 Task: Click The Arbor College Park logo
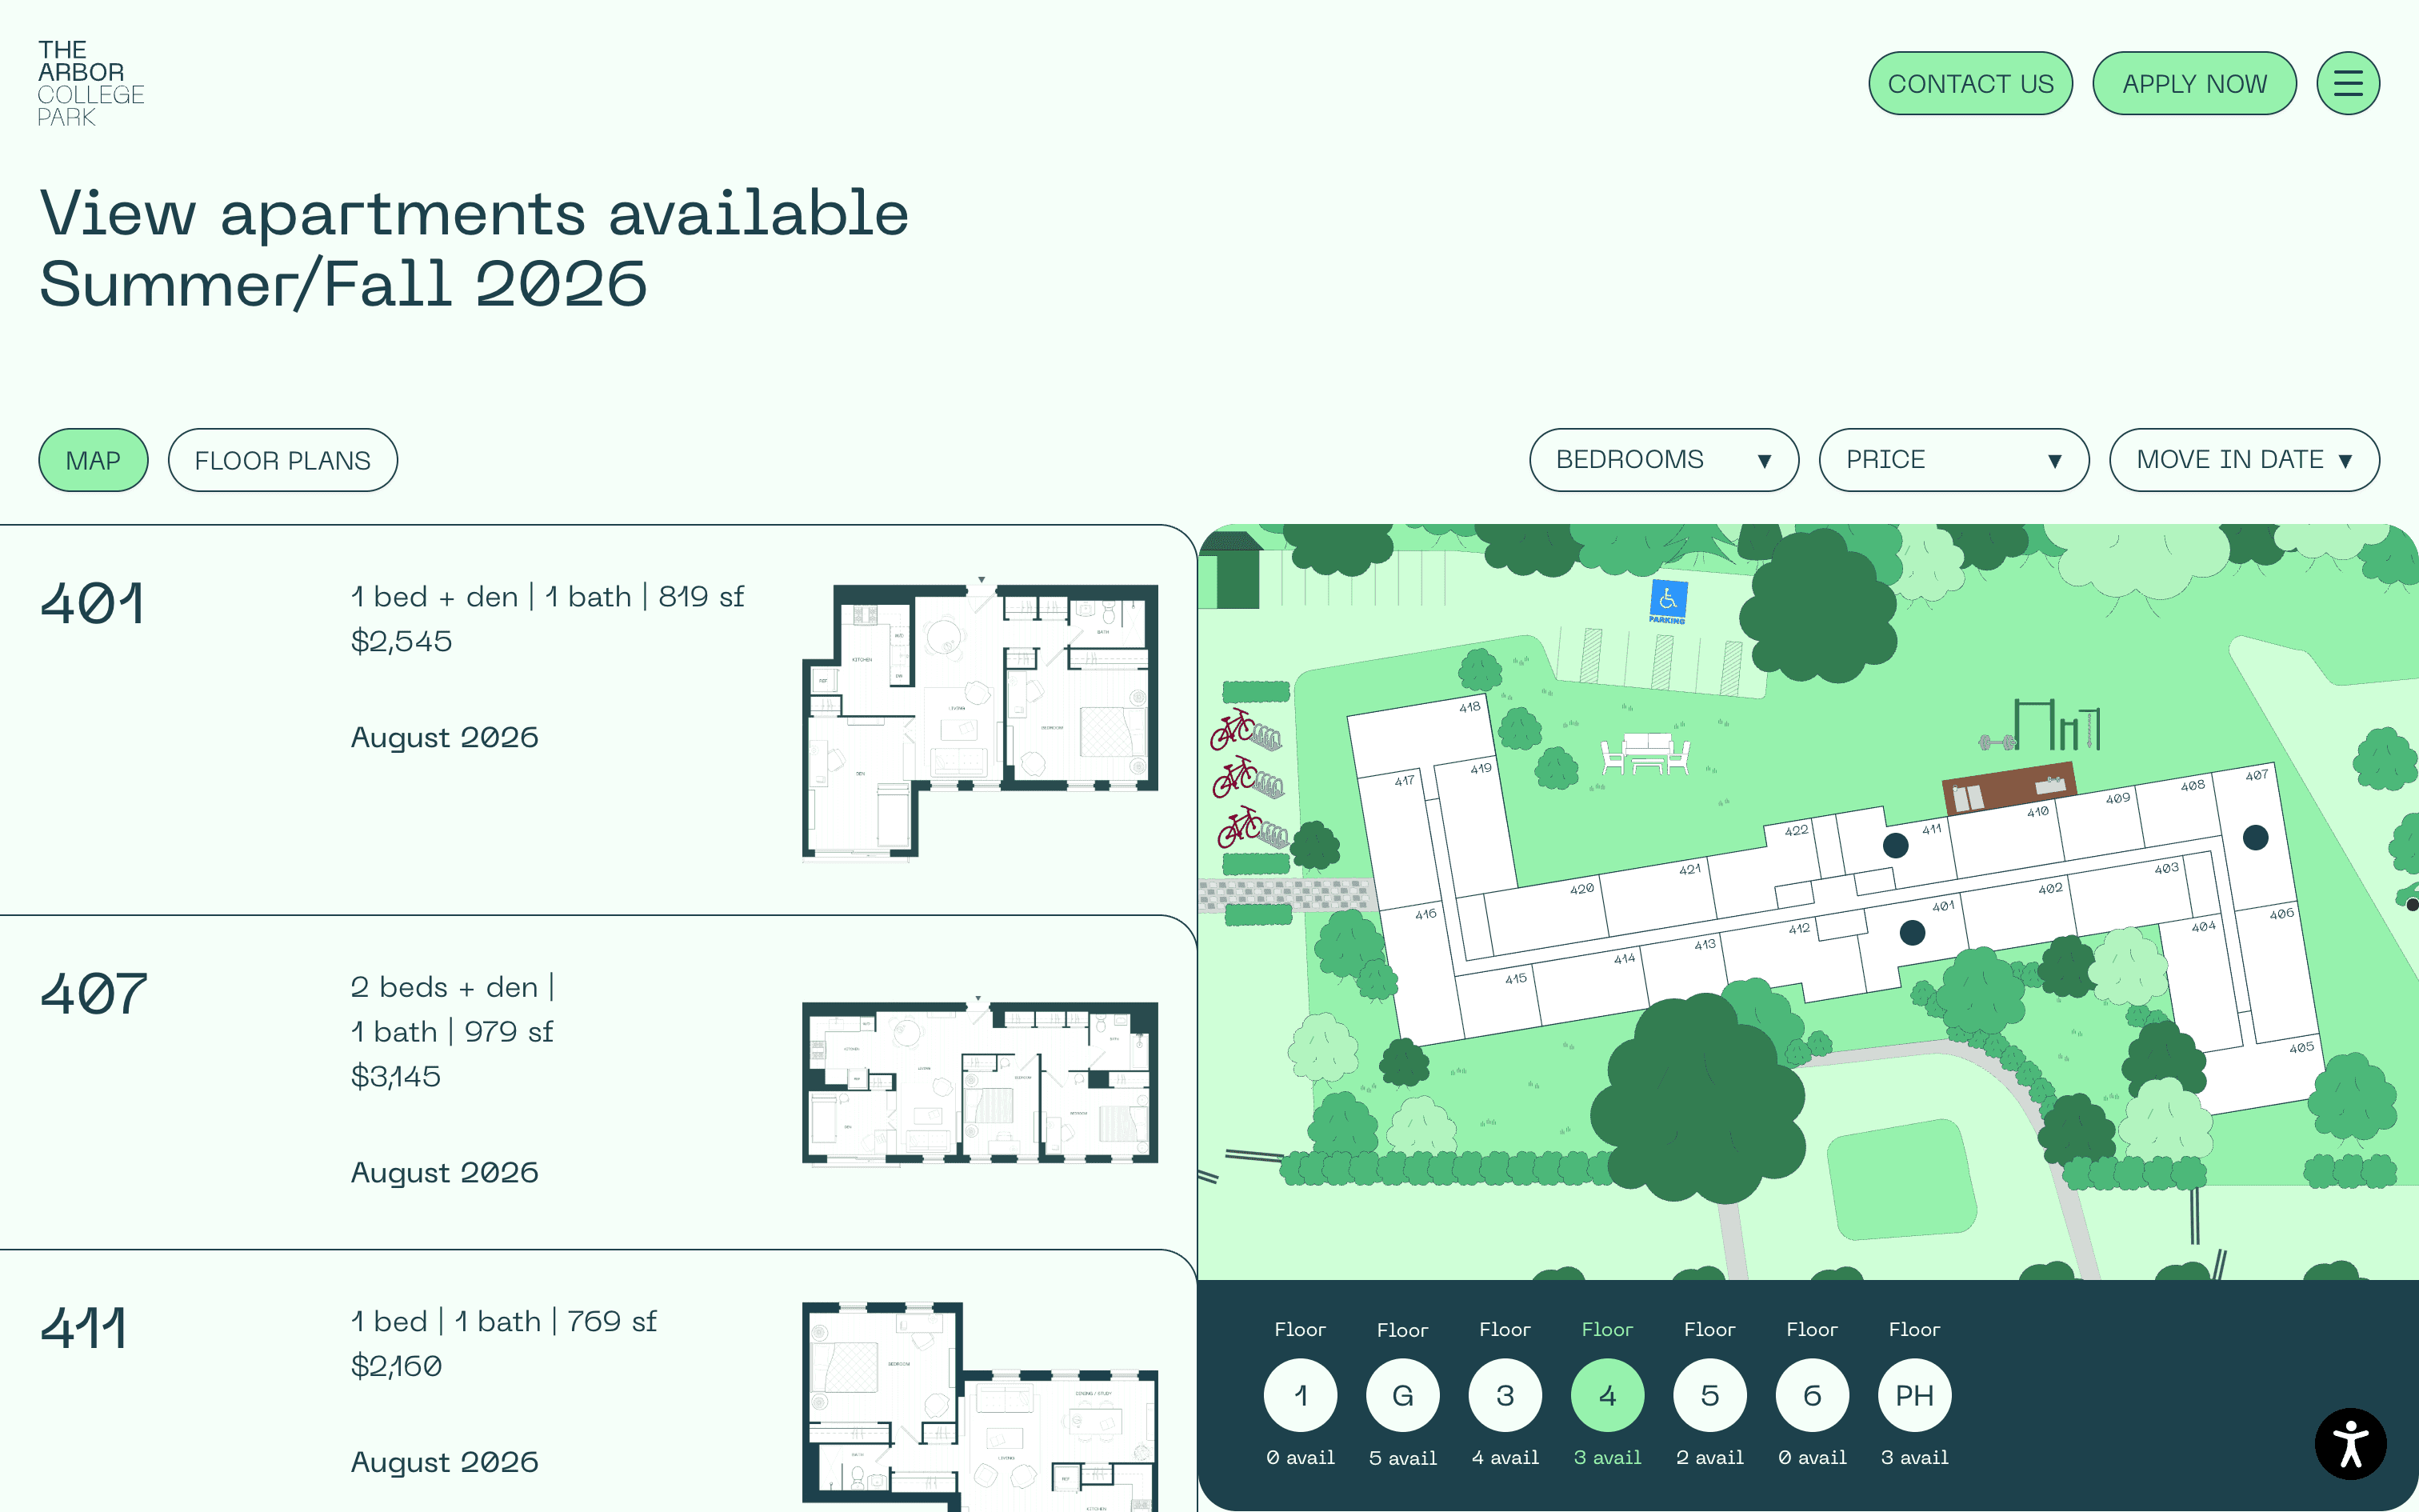coord(90,83)
